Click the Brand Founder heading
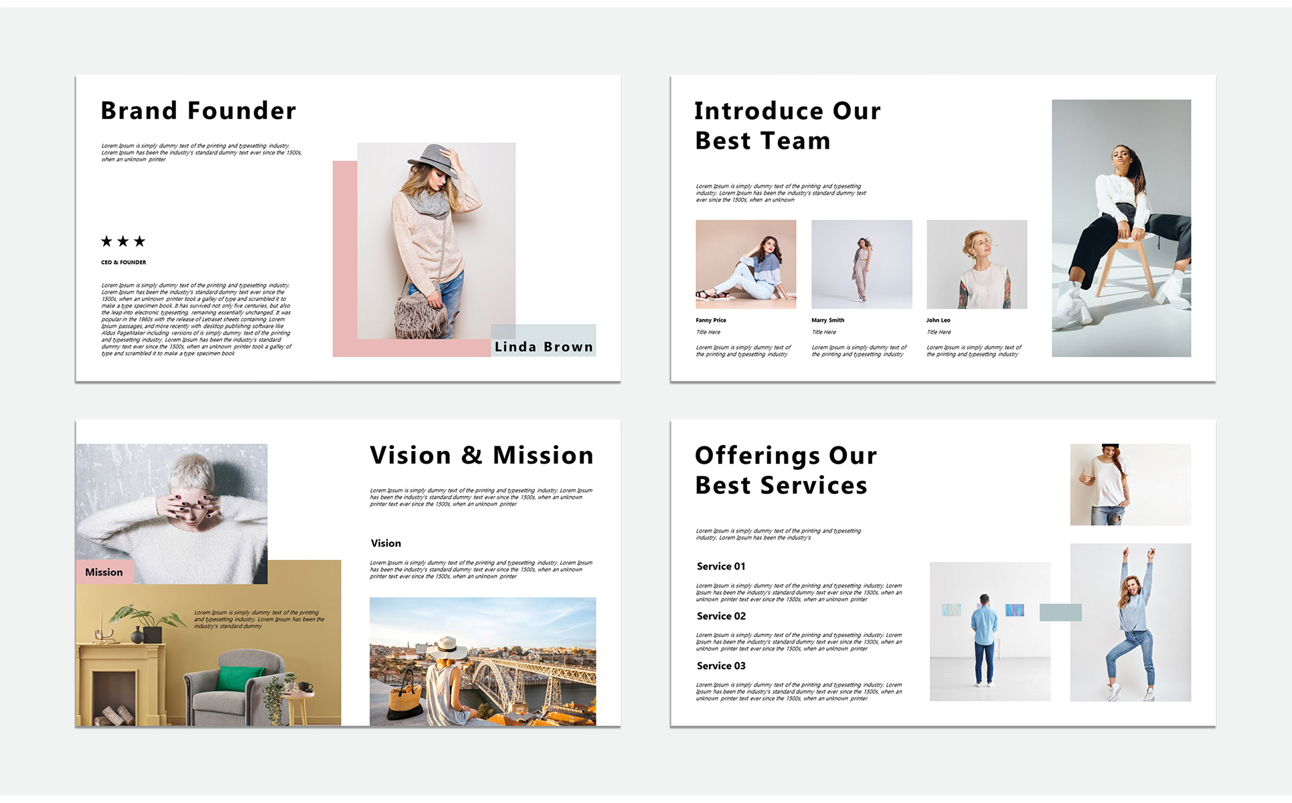Screen dimensions: 1292x803 point(198,110)
